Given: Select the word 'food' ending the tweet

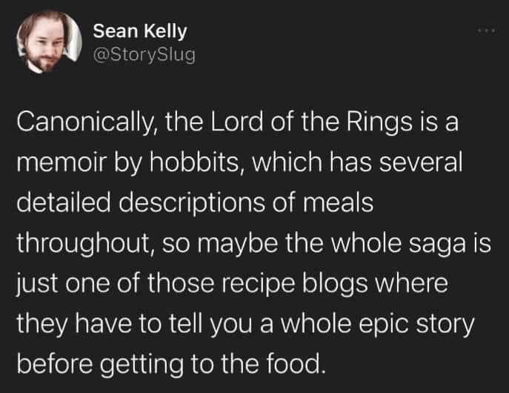Looking at the screenshot, I should (x=293, y=364).
